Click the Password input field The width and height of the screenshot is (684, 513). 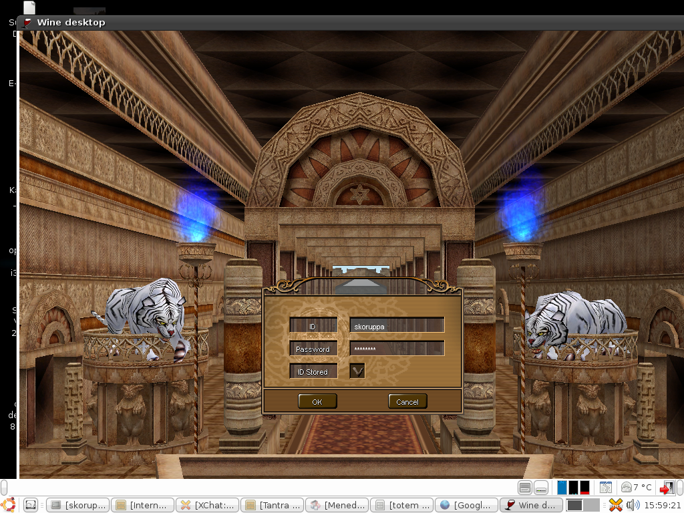397,349
